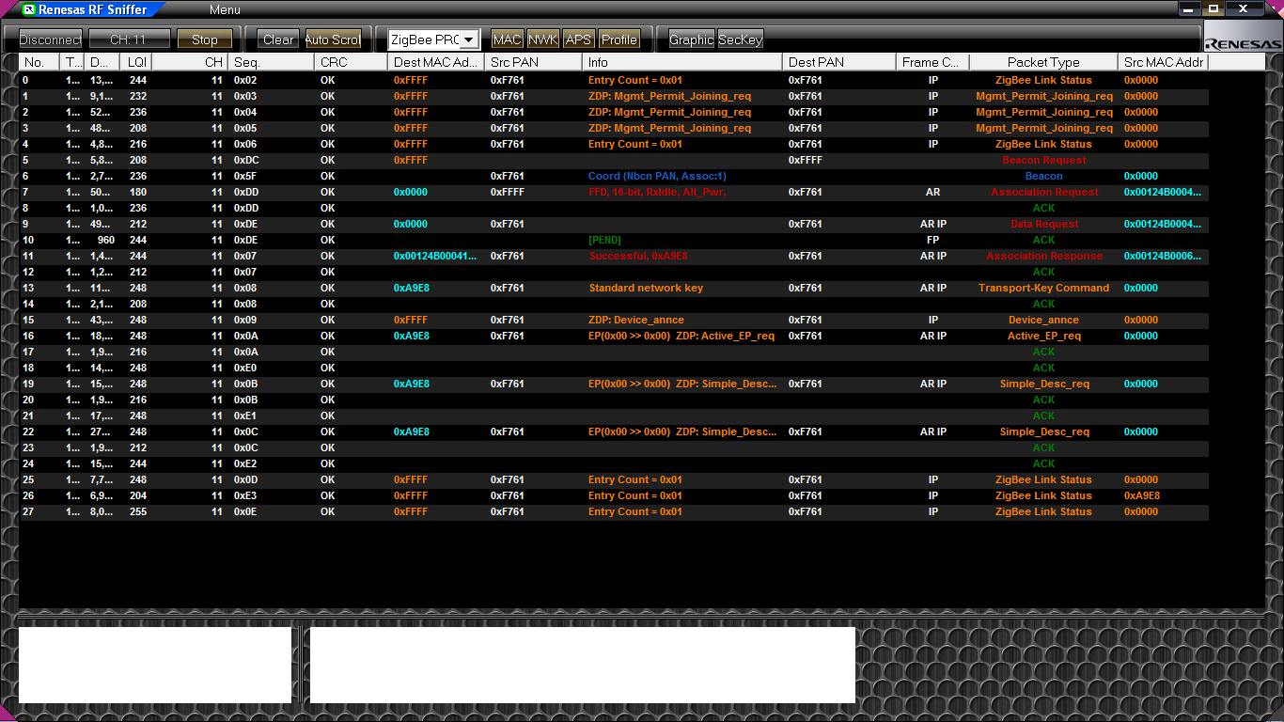Click the Dest PAN column header
The height and width of the screenshot is (722, 1284).
(x=839, y=62)
